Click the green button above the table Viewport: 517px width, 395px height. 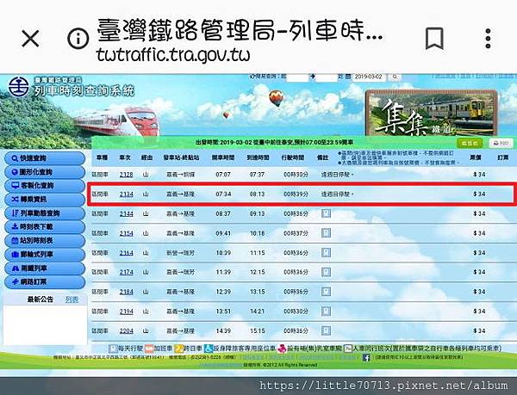click(x=470, y=143)
